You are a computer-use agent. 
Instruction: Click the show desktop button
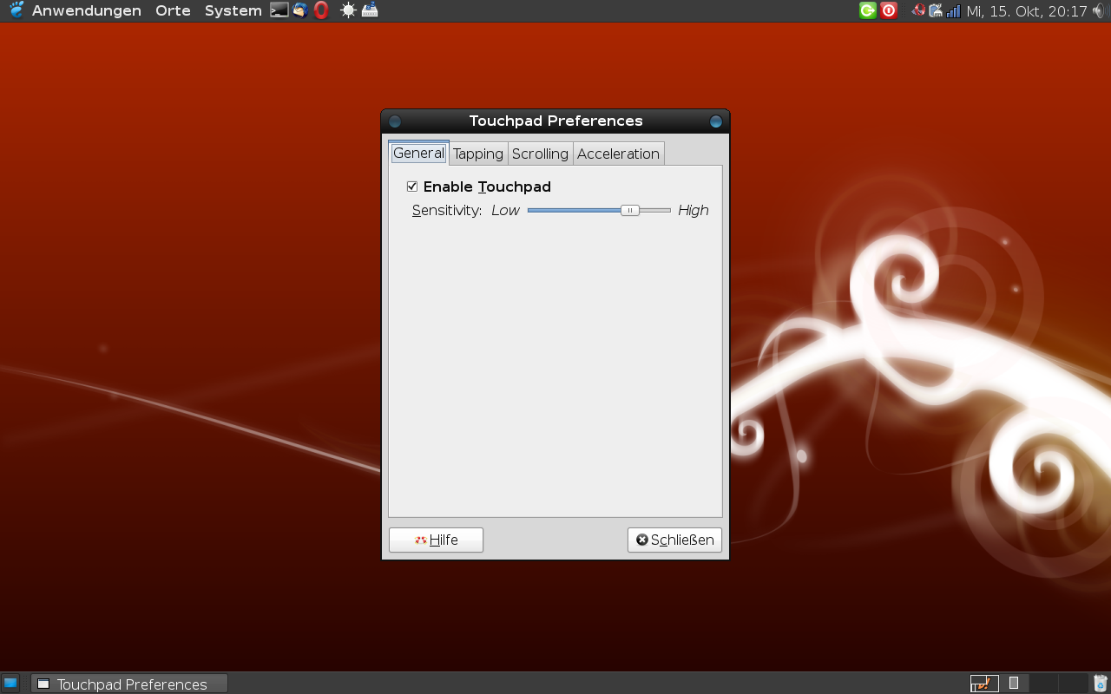click(x=10, y=684)
